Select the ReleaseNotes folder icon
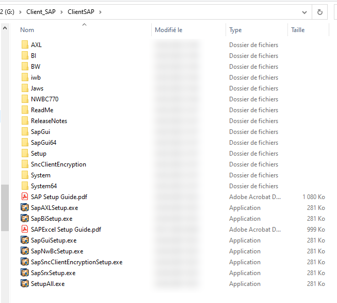 (x=25, y=121)
